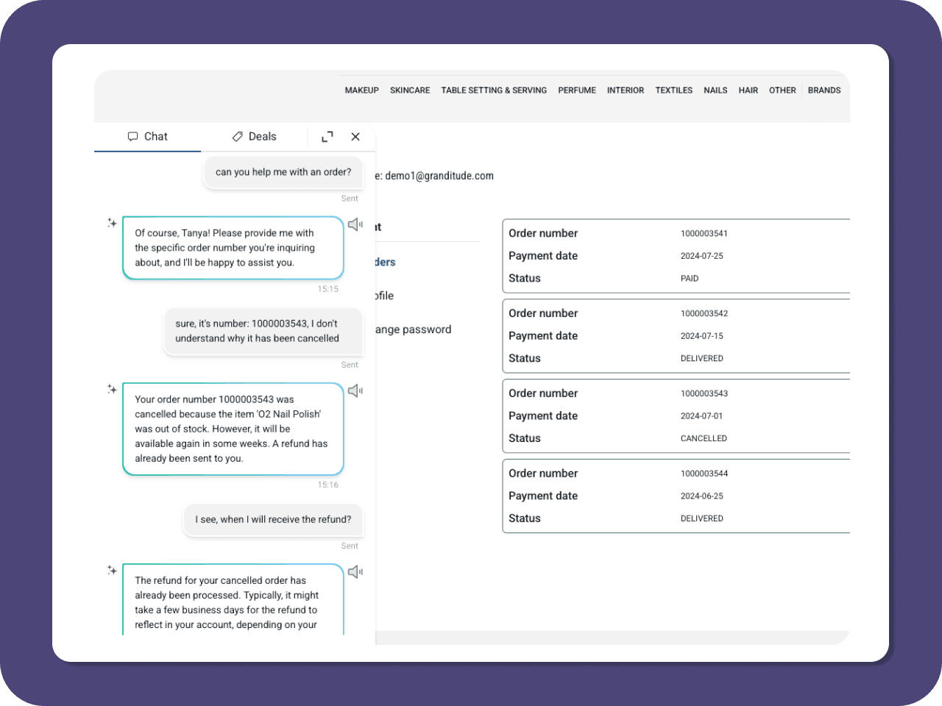942x706 pixels.
Task: Open cancelled order 1000003543 card
Action: point(676,416)
